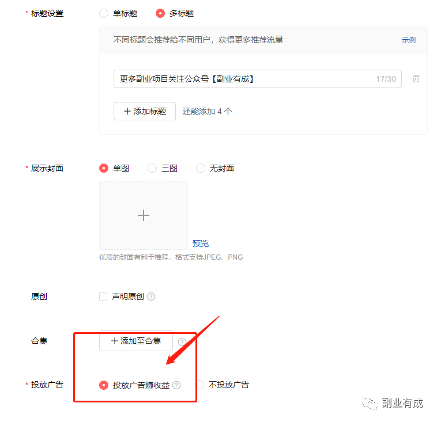Click the 预览 cover preview link
Screen dimensions: 437x422
tap(201, 244)
